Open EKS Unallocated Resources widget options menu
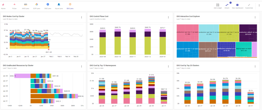The image size is (262, 110). [x=81, y=67]
